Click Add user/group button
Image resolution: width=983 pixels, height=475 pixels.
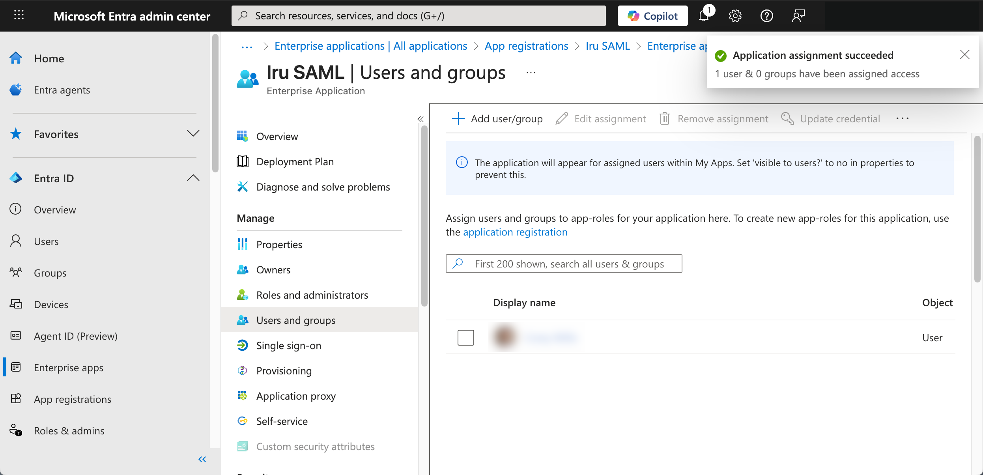click(497, 119)
